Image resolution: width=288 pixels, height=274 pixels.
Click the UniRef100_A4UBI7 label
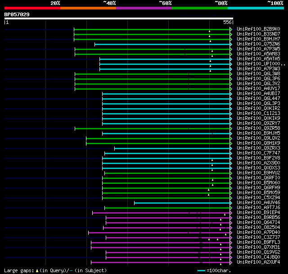tap(258, 94)
